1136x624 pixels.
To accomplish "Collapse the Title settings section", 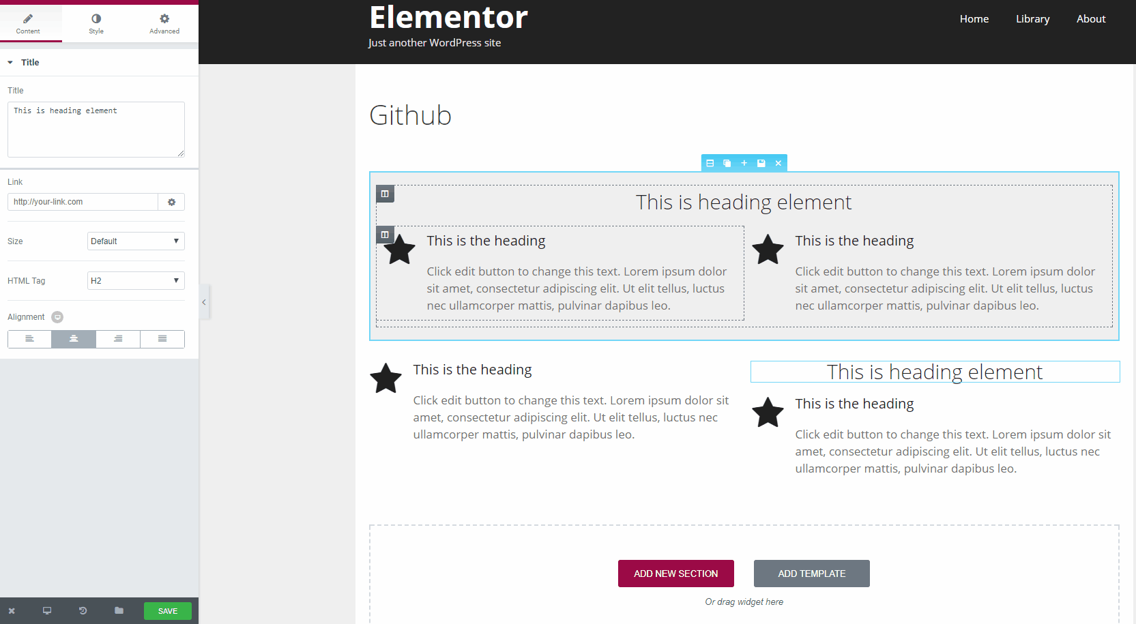I will click(10, 62).
